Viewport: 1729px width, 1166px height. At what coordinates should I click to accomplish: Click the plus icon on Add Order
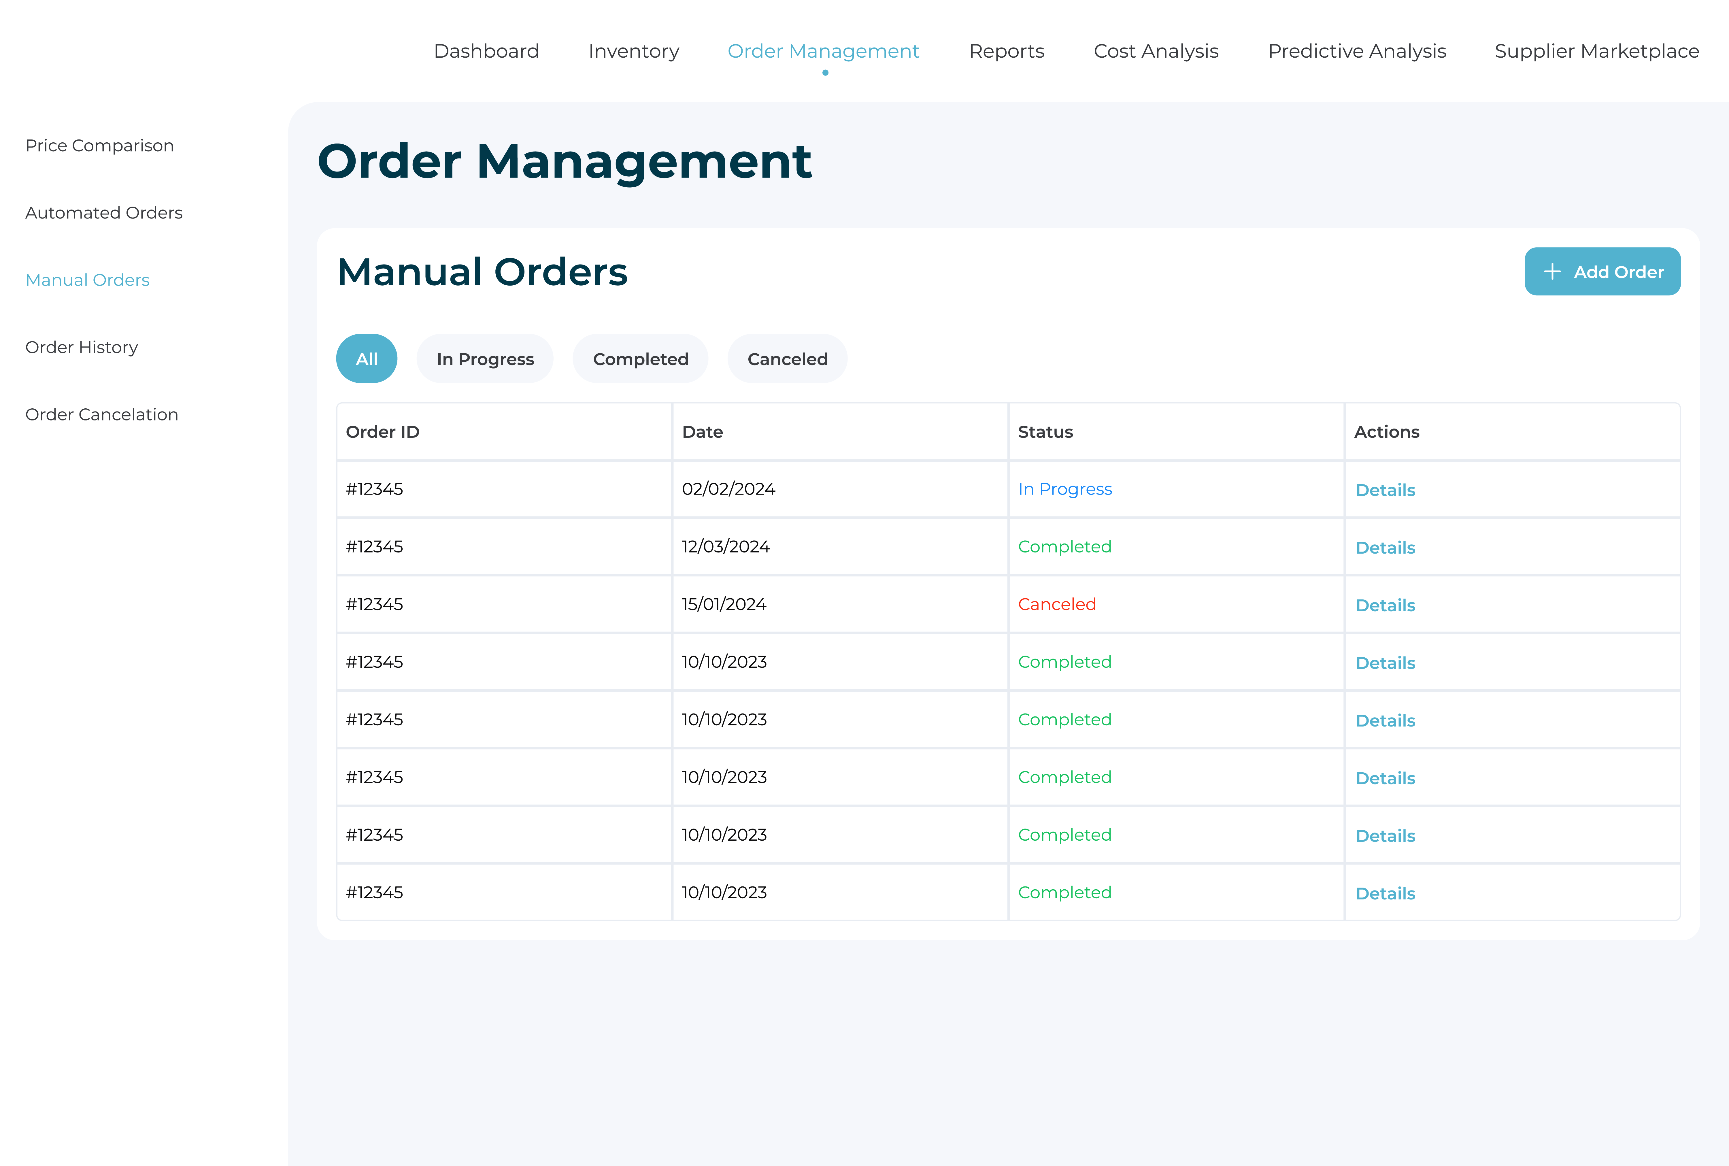click(1552, 271)
